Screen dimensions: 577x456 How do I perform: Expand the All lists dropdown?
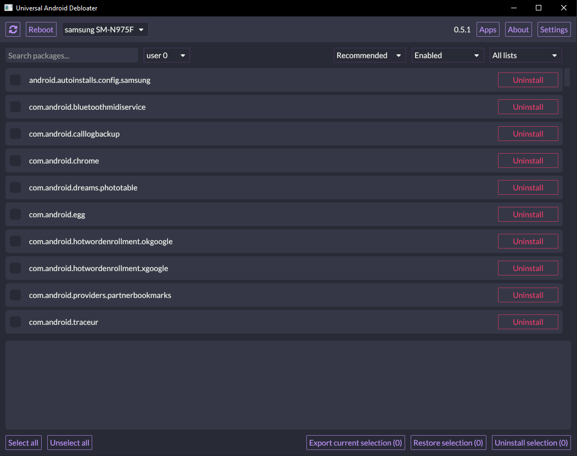point(525,55)
